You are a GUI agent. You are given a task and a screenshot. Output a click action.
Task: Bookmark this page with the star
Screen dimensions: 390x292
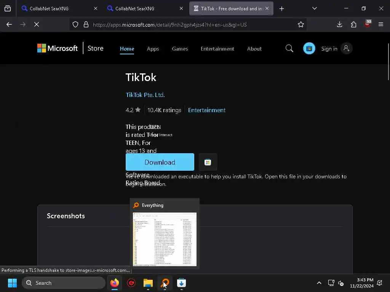(301, 24)
